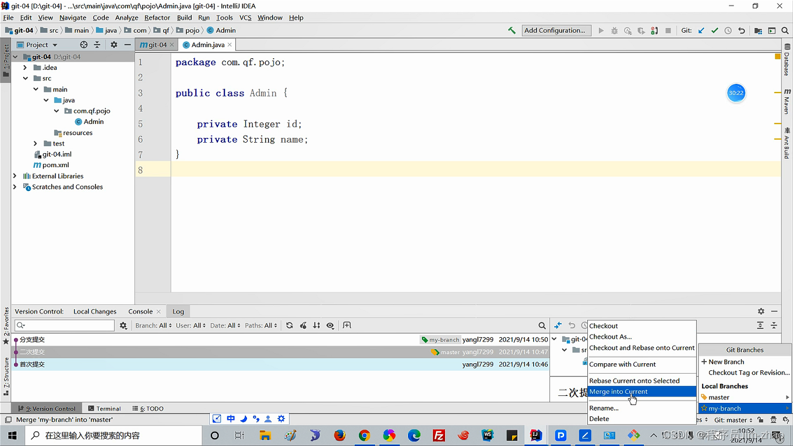Open the Branch: All filter dropdown
Screen dimensions: 793x446
153,325
